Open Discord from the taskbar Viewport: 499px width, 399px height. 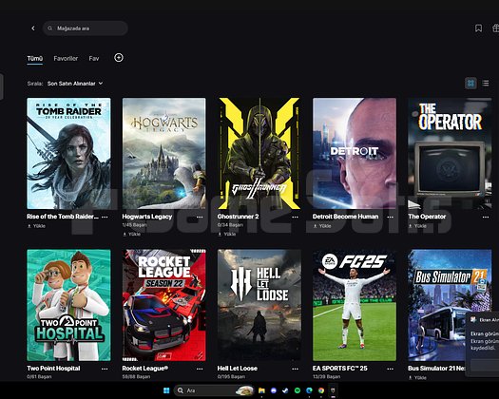(274, 390)
